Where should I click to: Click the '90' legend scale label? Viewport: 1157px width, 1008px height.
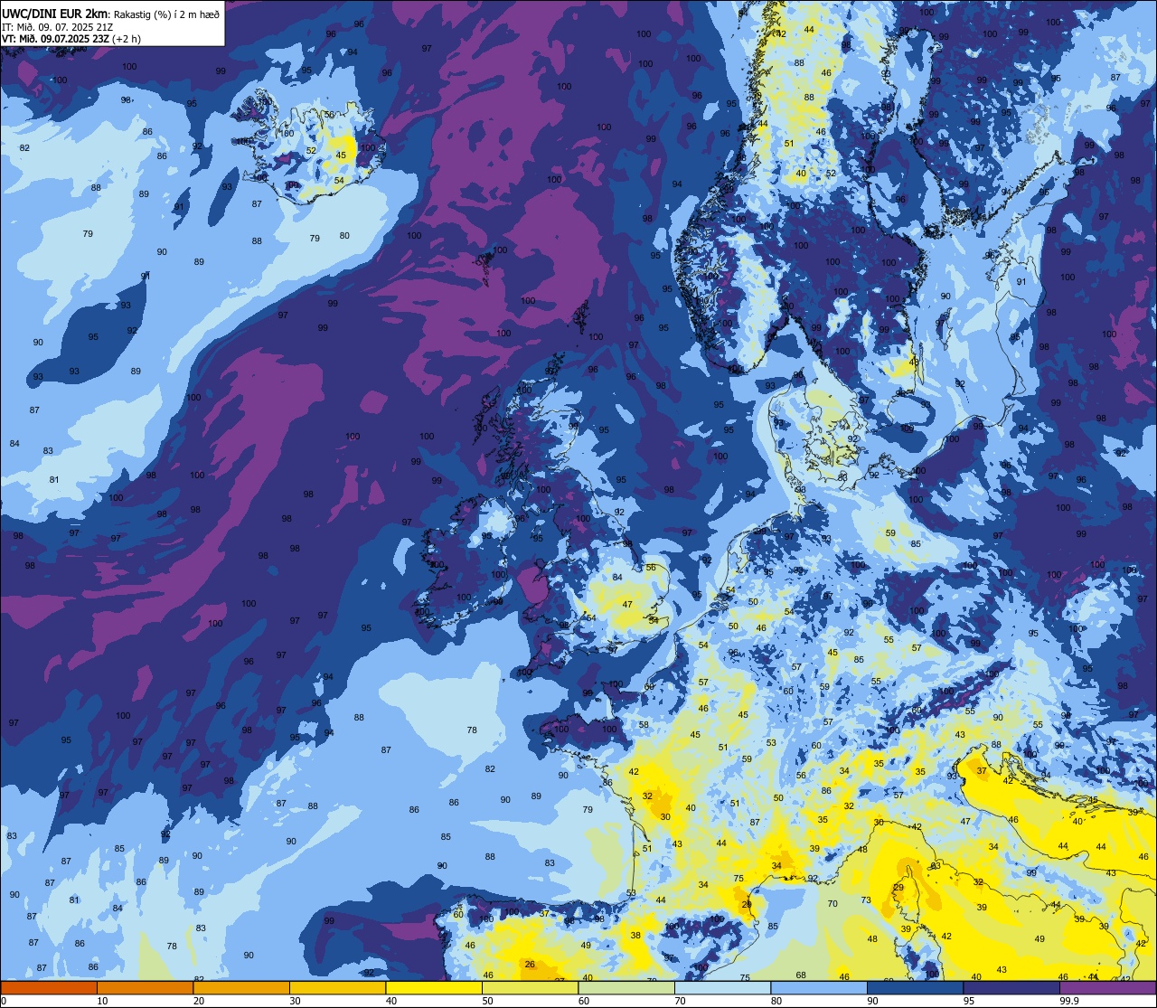click(x=872, y=1001)
